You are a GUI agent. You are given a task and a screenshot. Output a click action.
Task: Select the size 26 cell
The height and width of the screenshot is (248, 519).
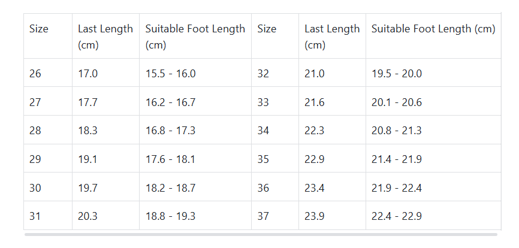(35, 74)
